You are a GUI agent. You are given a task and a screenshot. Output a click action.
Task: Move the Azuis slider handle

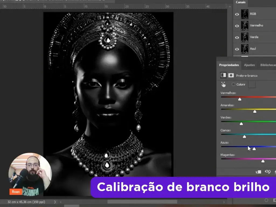point(255,149)
